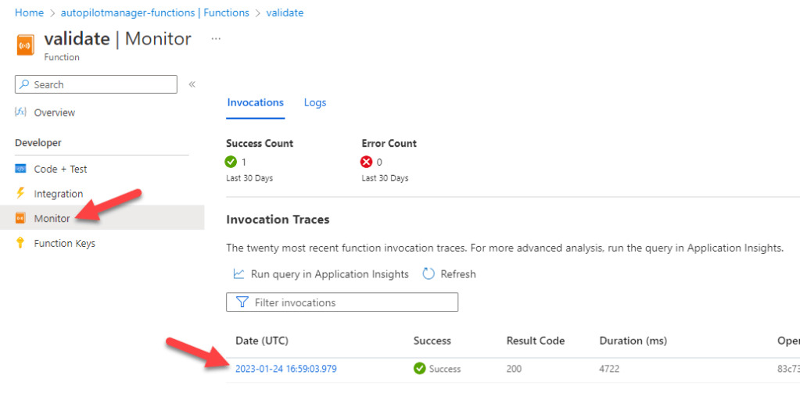Click the red Error Count icon
This screenshot has width=800, height=400.
366,162
